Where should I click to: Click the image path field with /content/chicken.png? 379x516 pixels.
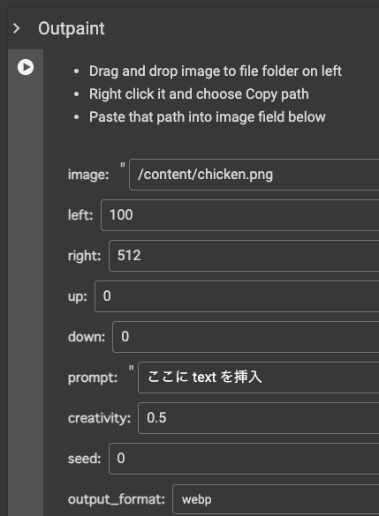(254, 175)
